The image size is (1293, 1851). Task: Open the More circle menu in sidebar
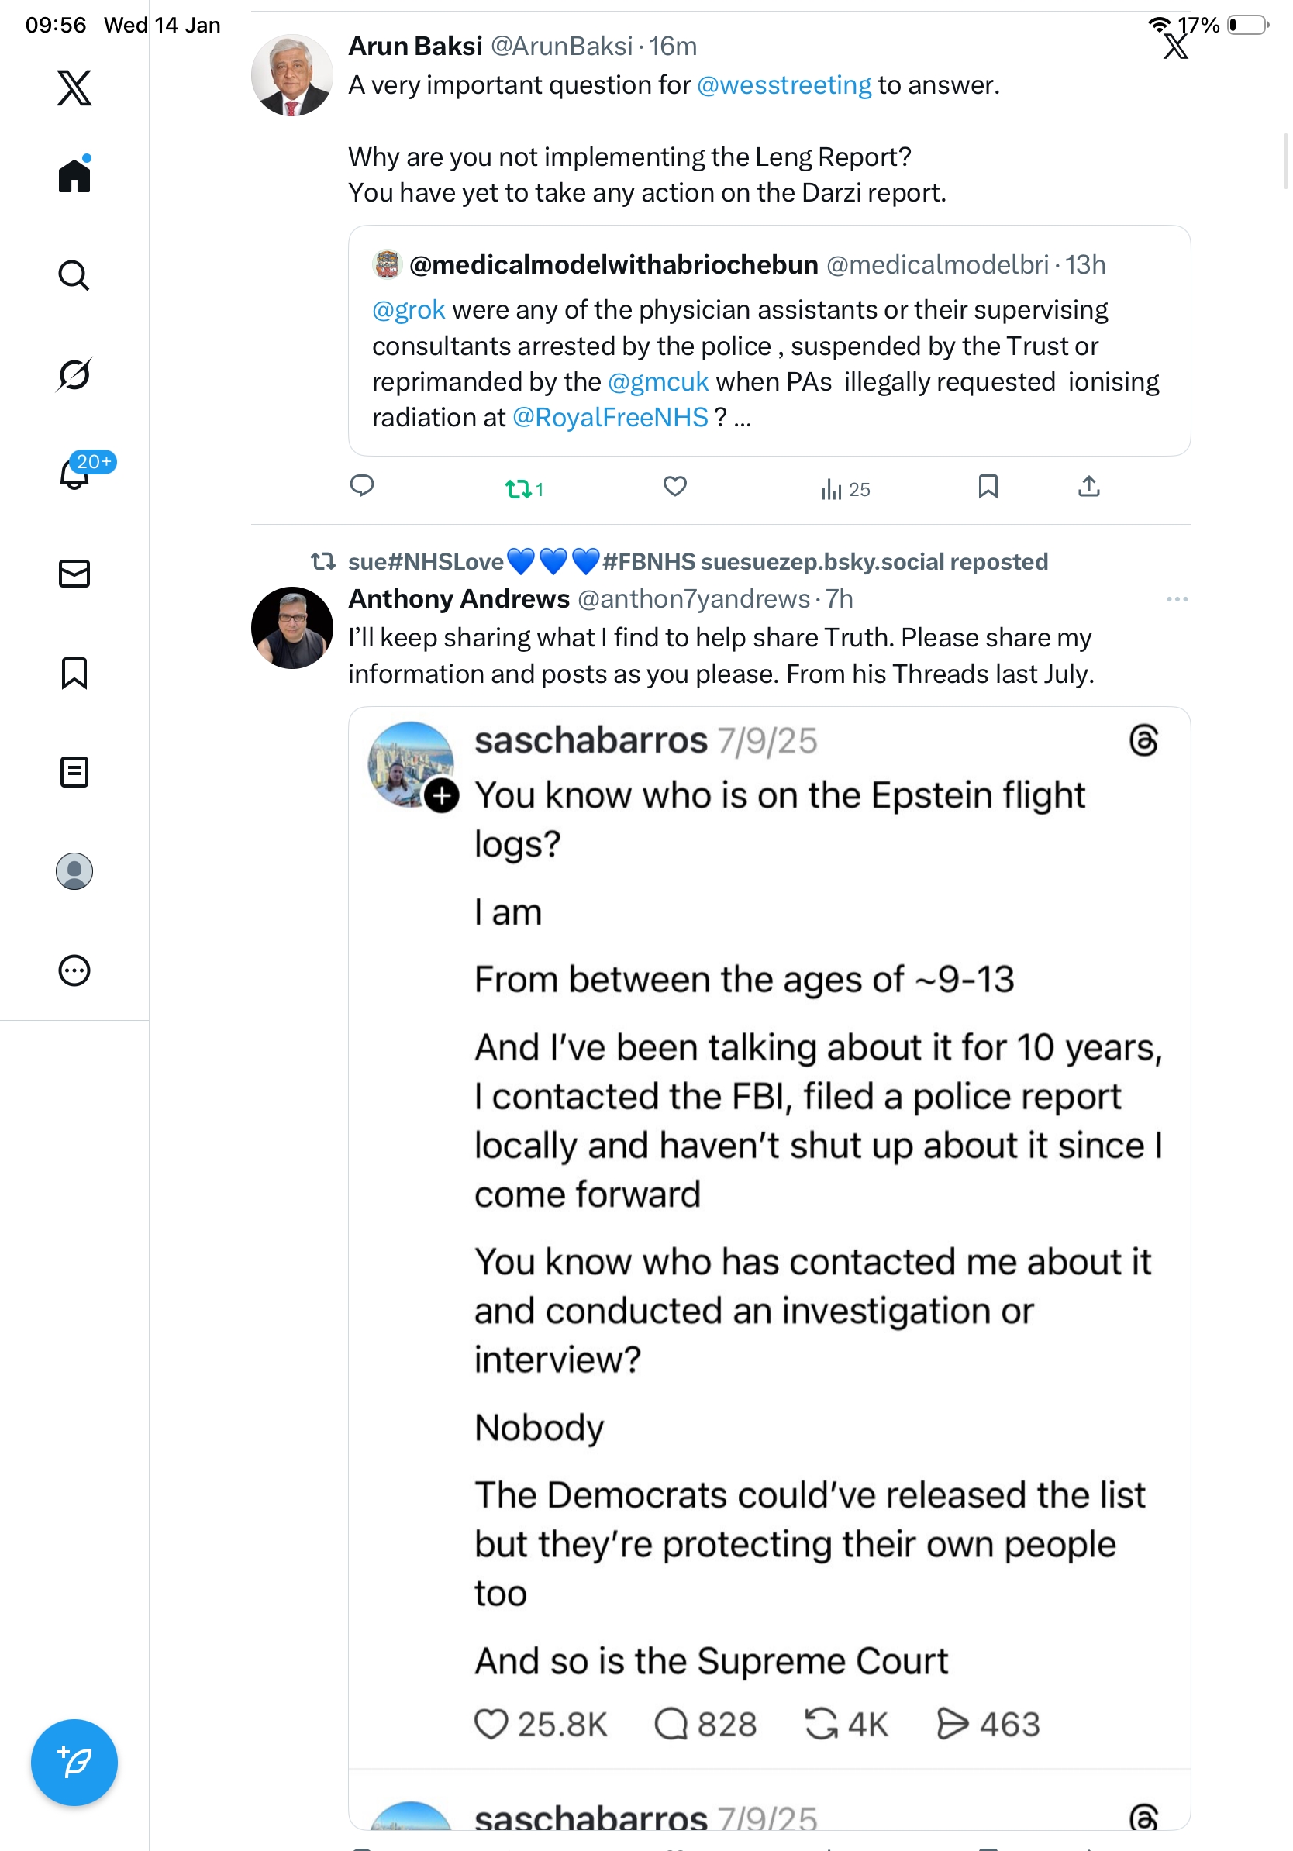point(74,970)
